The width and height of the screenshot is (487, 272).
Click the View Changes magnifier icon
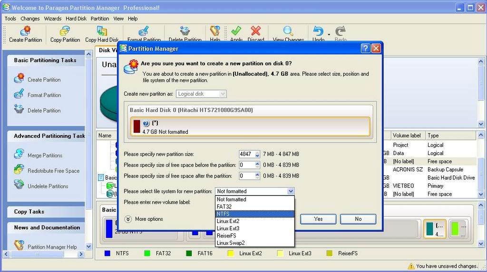[288, 31]
